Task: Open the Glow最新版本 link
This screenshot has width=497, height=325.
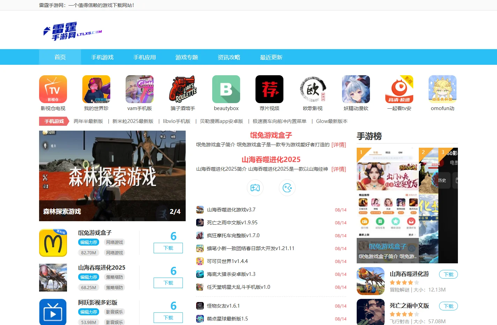Action: (x=332, y=121)
